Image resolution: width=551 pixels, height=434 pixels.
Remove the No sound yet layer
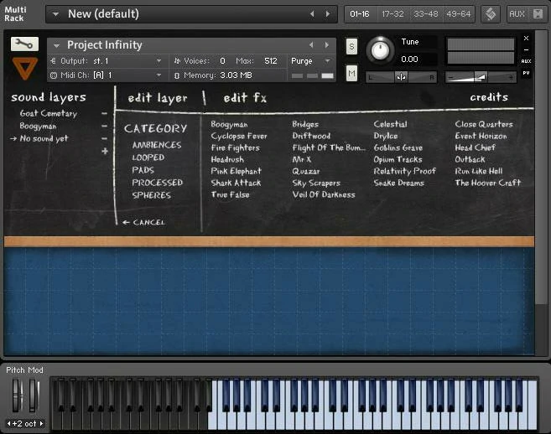(104, 139)
